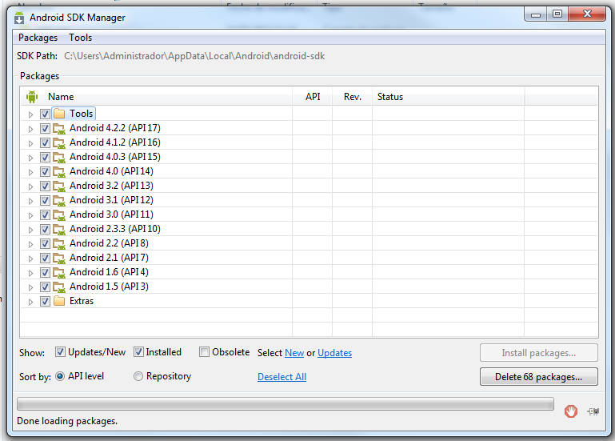615x441 pixels.
Task: Select the API level sort option
Action: click(x=60, y=376)
